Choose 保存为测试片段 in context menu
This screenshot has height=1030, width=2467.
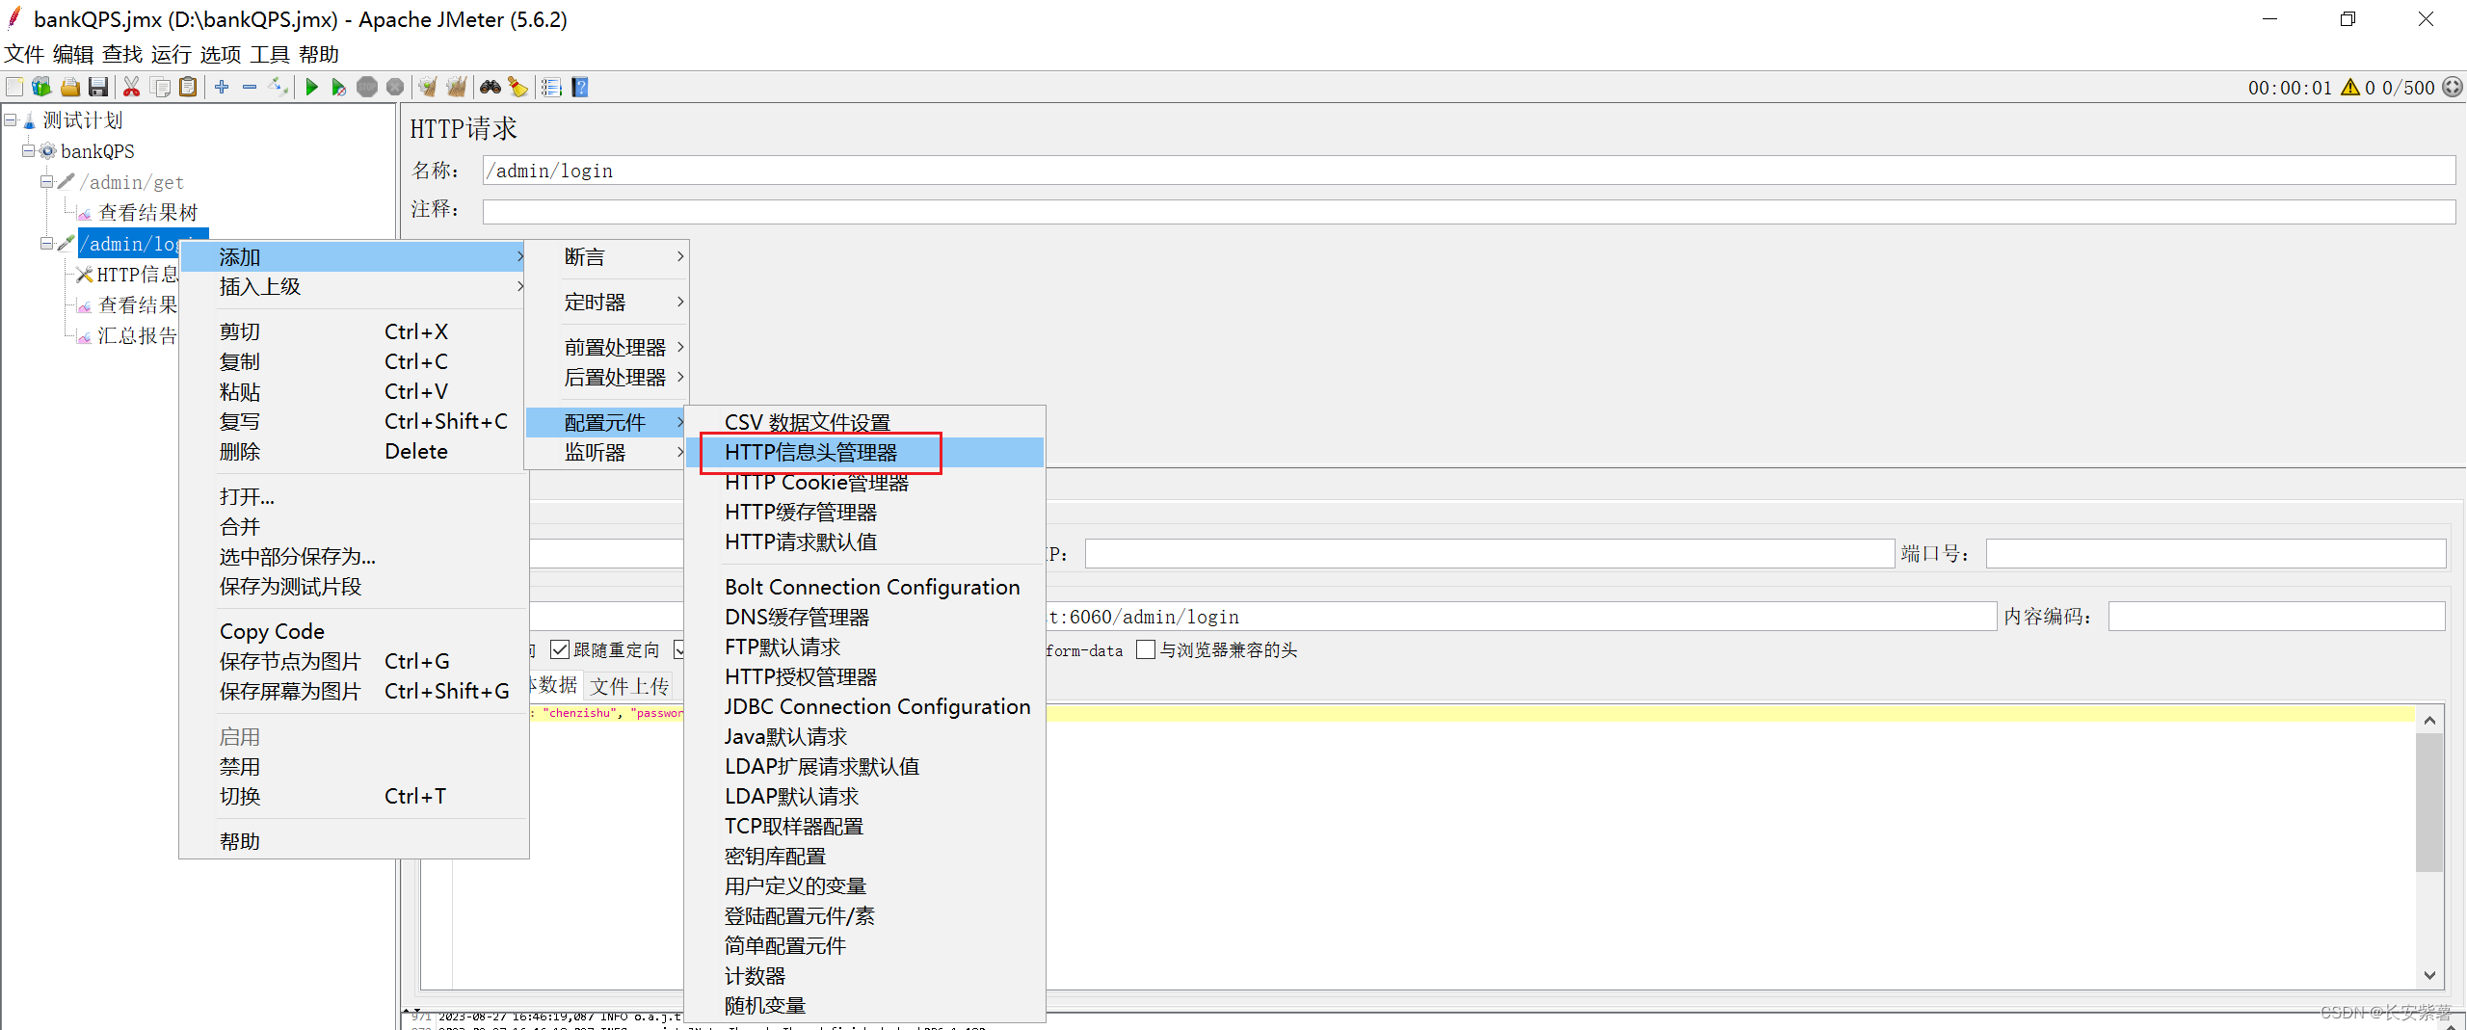pos(354,587)
